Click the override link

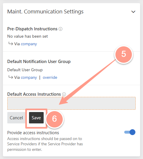click(x=50, y=78)
